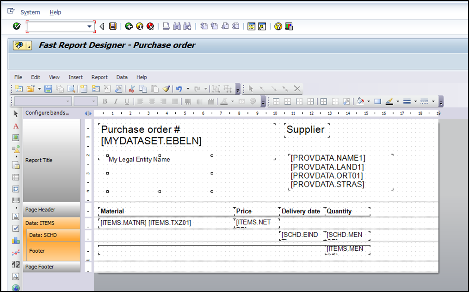Viewport: 469px width, 292px height.
Task: Click the red SAP Cancel icon
Action: [150, 26]
